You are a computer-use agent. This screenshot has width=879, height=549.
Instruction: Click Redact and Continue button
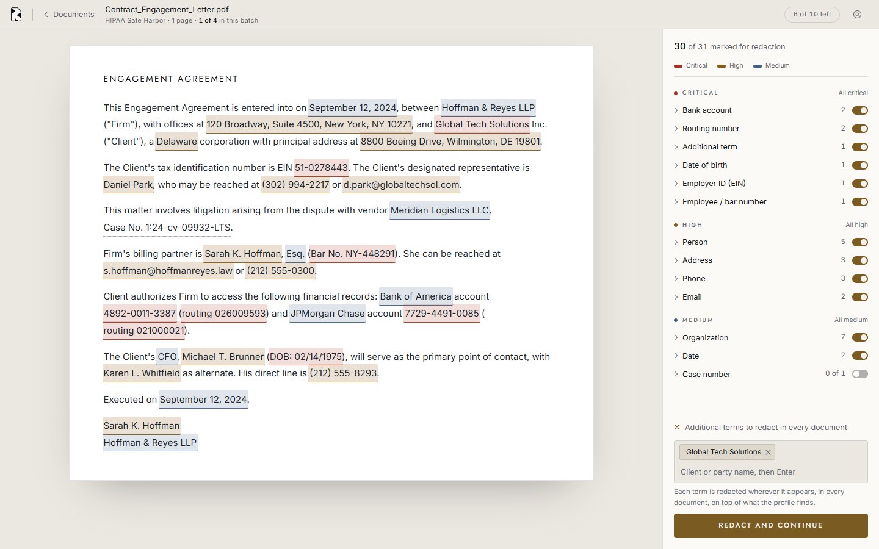770,526
